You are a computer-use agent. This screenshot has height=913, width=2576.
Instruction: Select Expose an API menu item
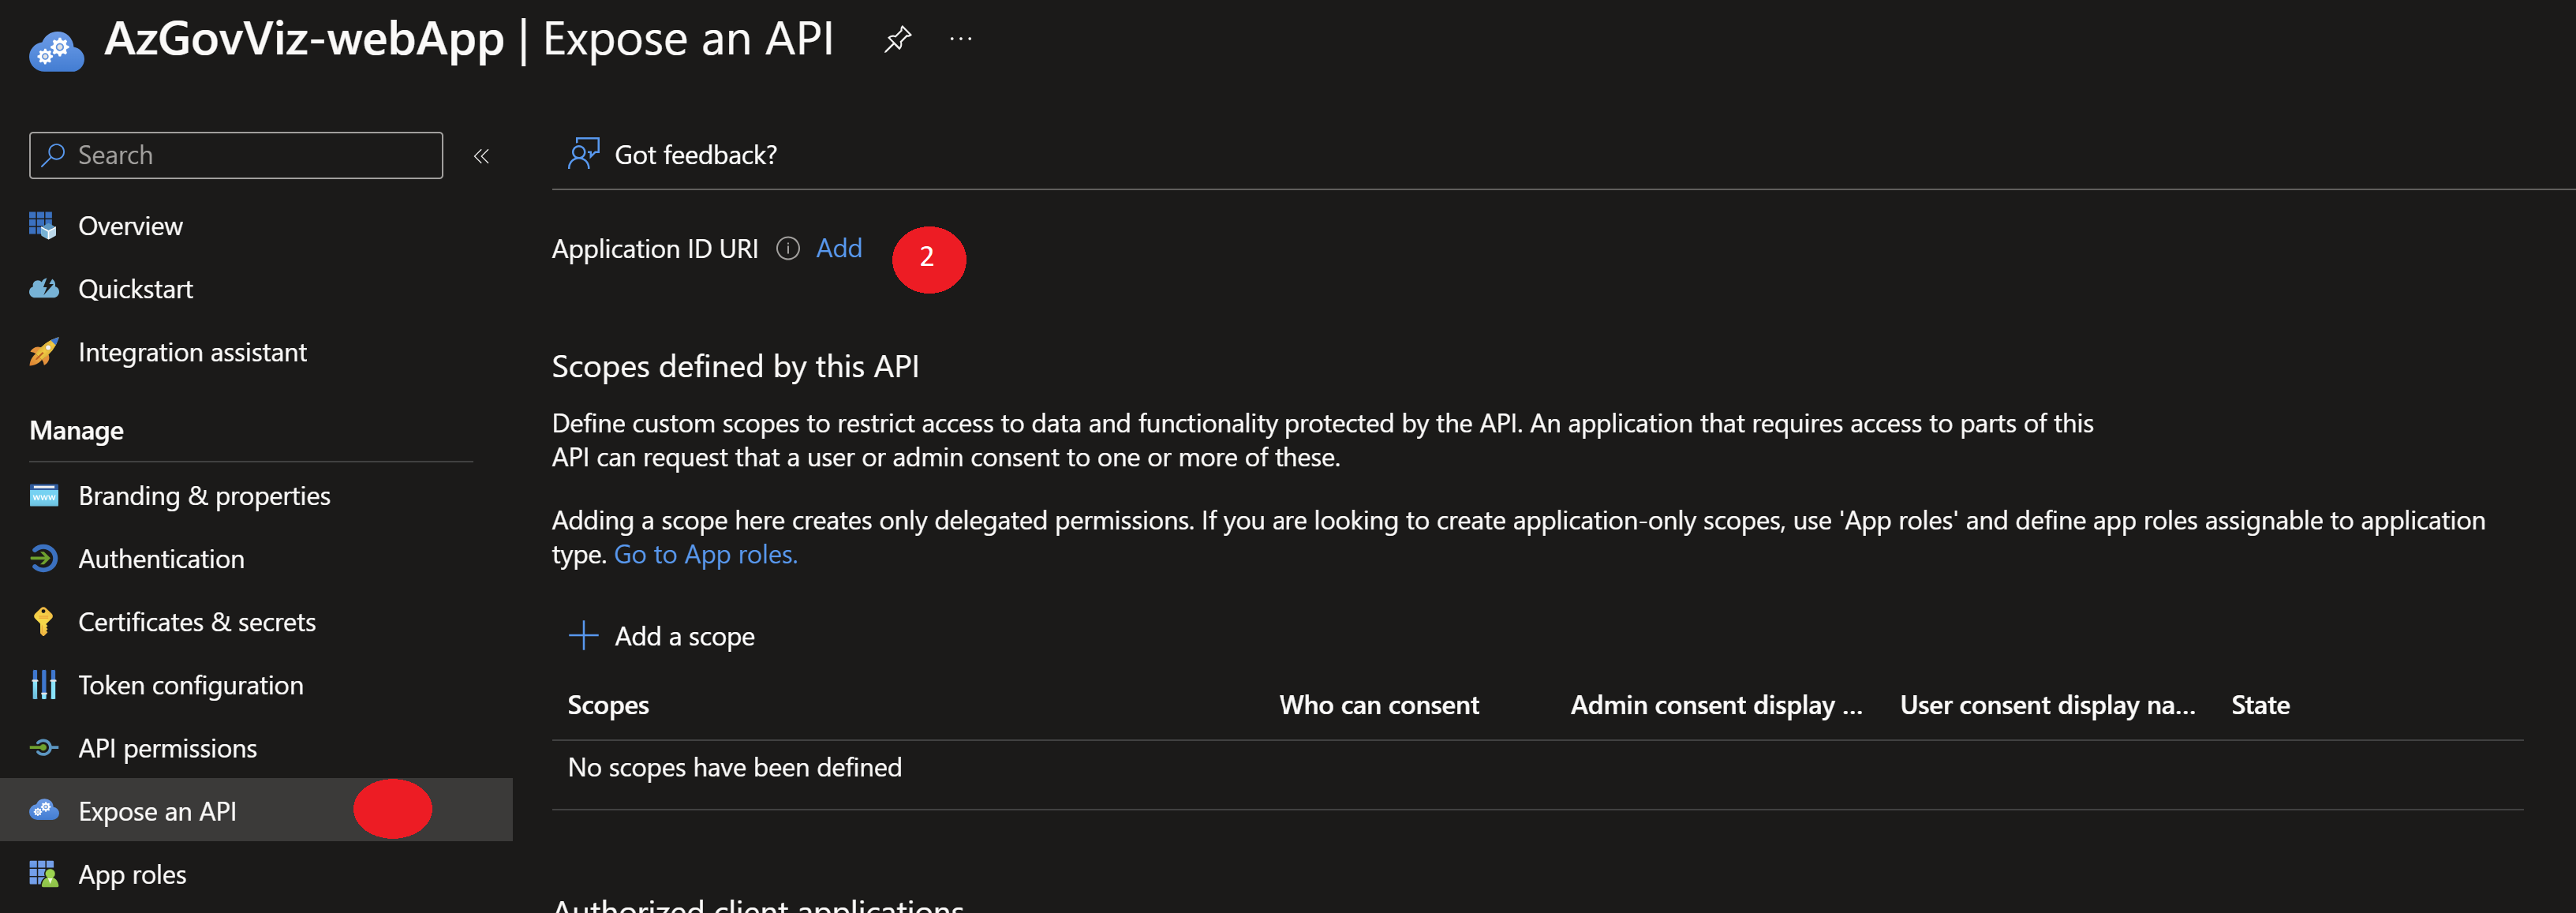(x=157, y=811)
